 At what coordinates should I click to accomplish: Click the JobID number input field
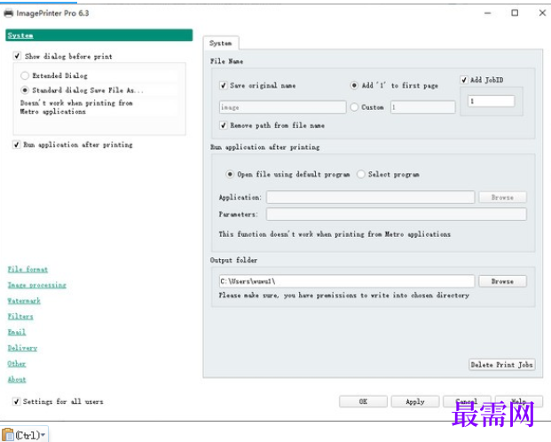point(492,101)
